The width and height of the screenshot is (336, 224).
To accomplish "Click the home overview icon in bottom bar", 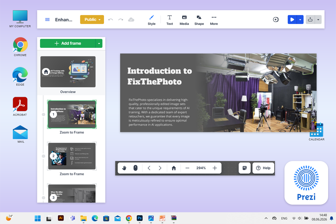I will click(174, 168).
